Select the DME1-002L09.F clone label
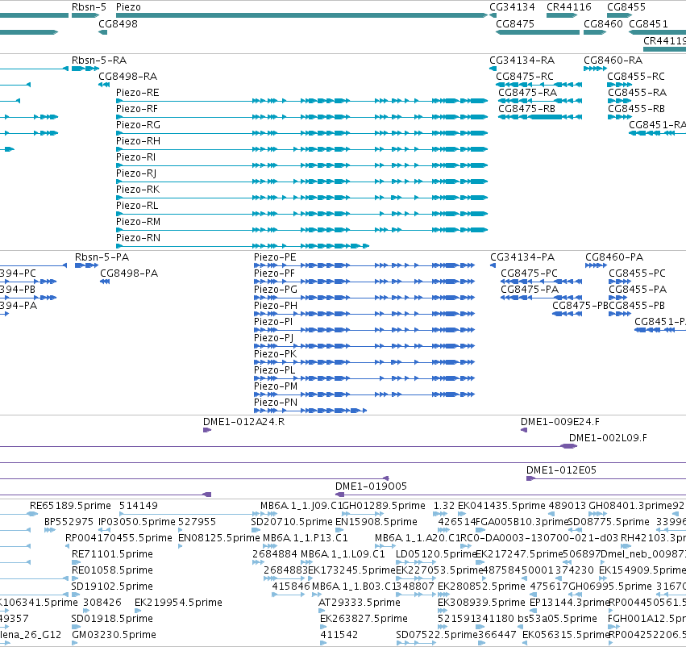686x647 pixels. pos(608,438)
